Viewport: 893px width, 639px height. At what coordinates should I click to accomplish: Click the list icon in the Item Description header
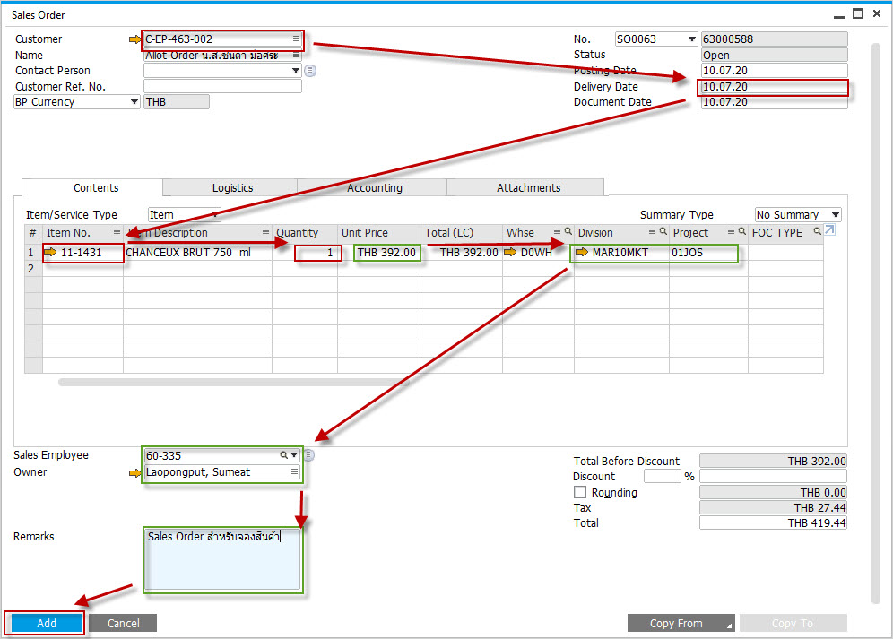click(x=265, y=232)
